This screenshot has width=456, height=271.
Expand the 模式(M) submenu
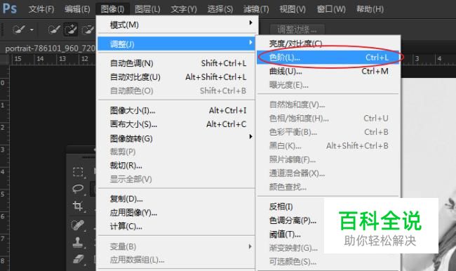click(176, 25)
